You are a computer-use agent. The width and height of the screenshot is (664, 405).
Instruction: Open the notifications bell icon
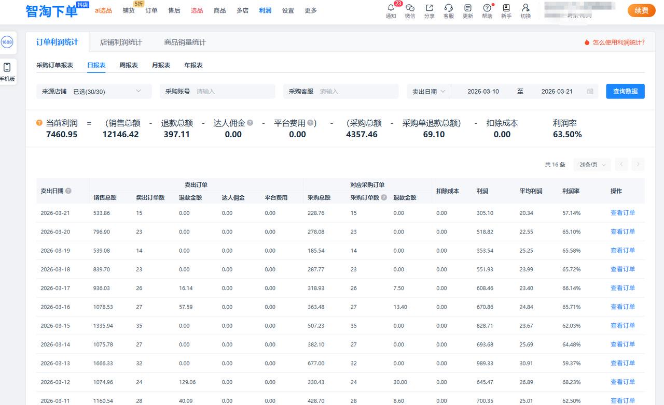391,8
